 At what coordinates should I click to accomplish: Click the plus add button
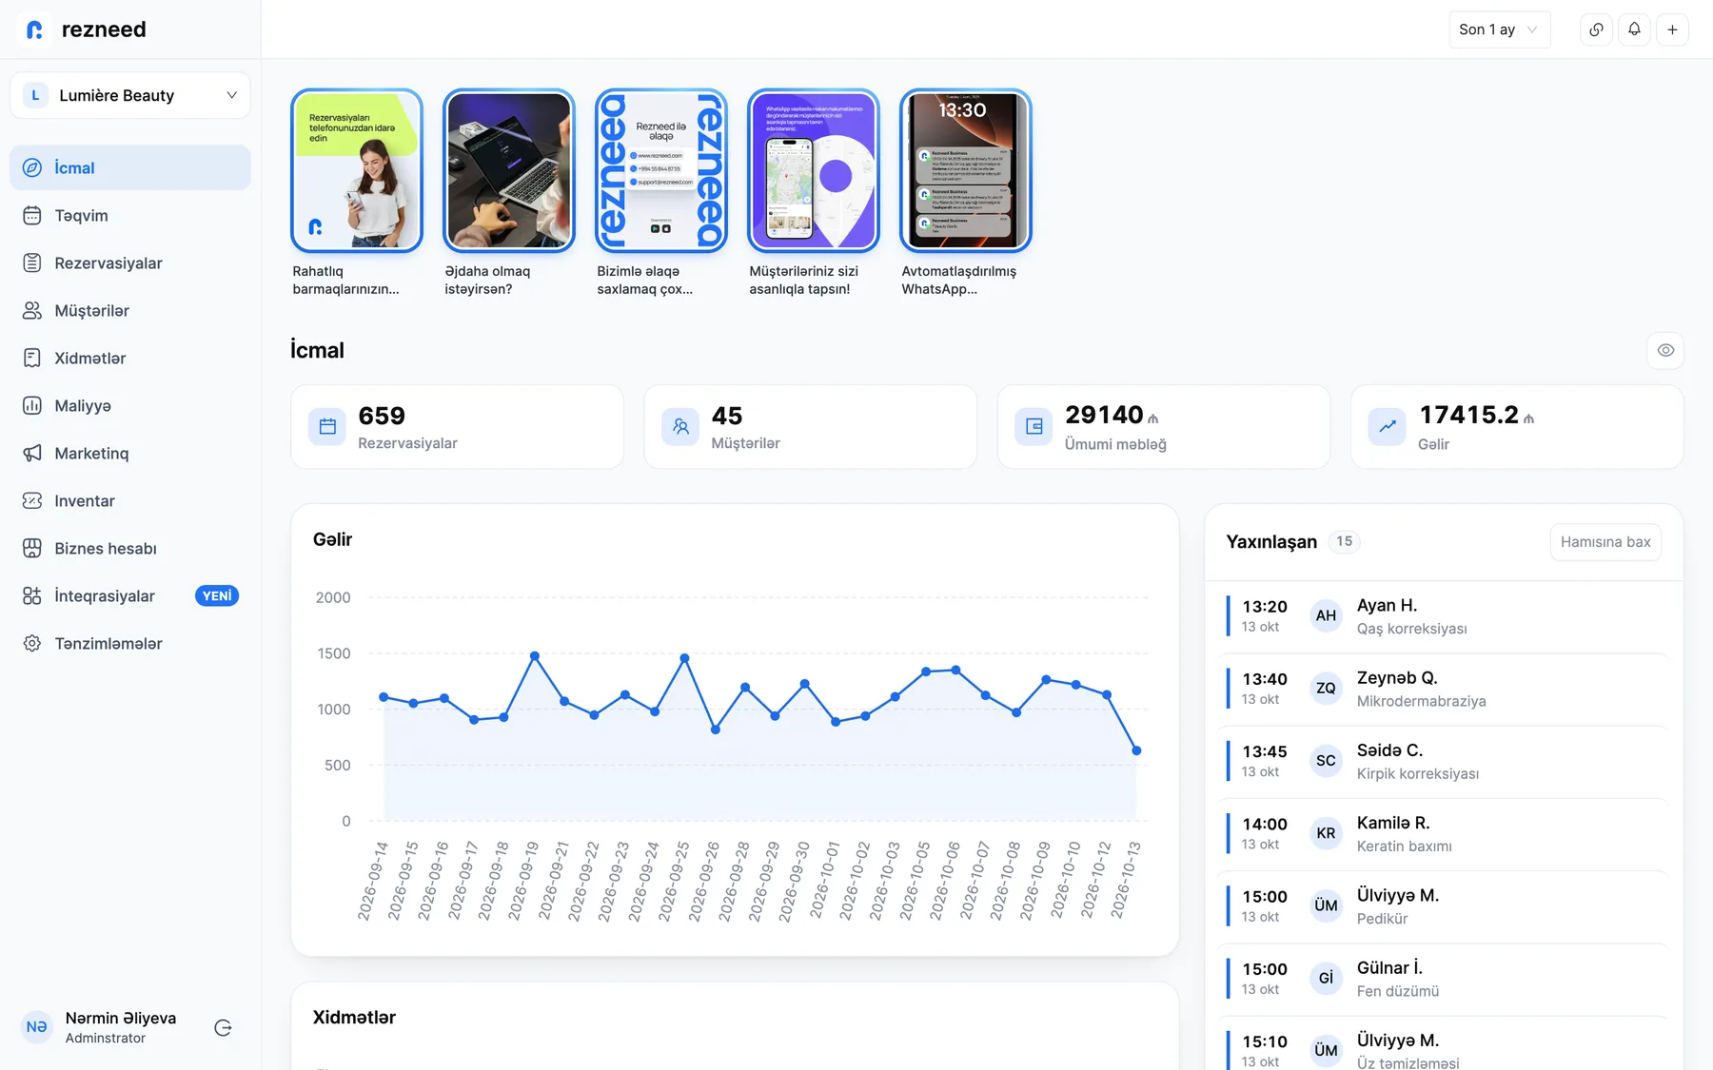click(1672, 29)
